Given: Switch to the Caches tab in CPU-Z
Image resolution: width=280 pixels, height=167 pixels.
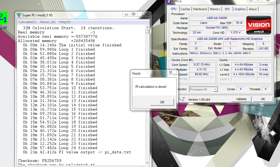Looking at the screenshot, I should [185, 9].
